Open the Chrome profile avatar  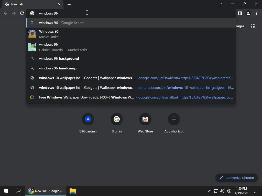click(x=248, y=13)
